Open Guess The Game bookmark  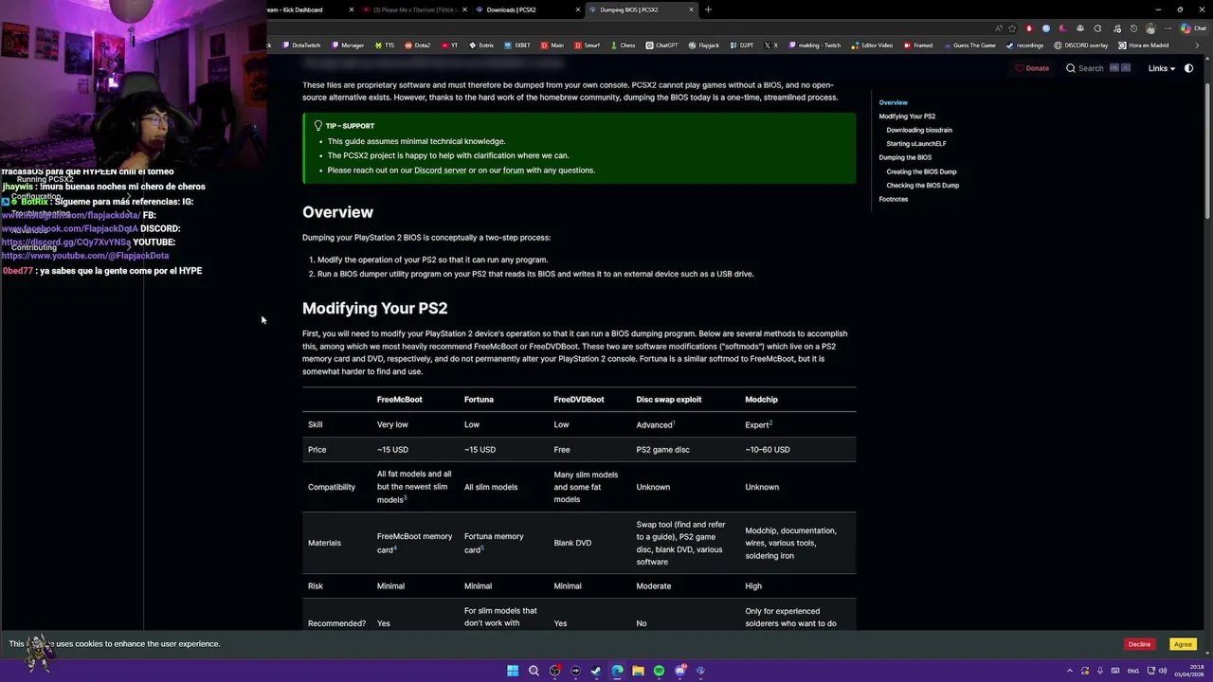click(x=969, y=45)
